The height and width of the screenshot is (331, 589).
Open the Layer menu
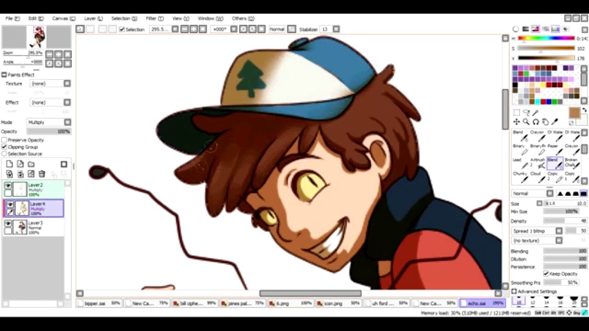(x=93, y=18)
